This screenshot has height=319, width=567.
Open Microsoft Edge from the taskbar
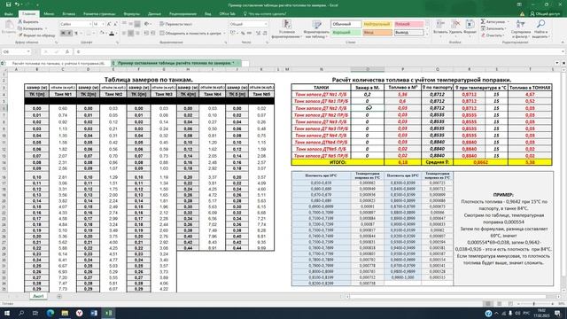pos(50,313)
